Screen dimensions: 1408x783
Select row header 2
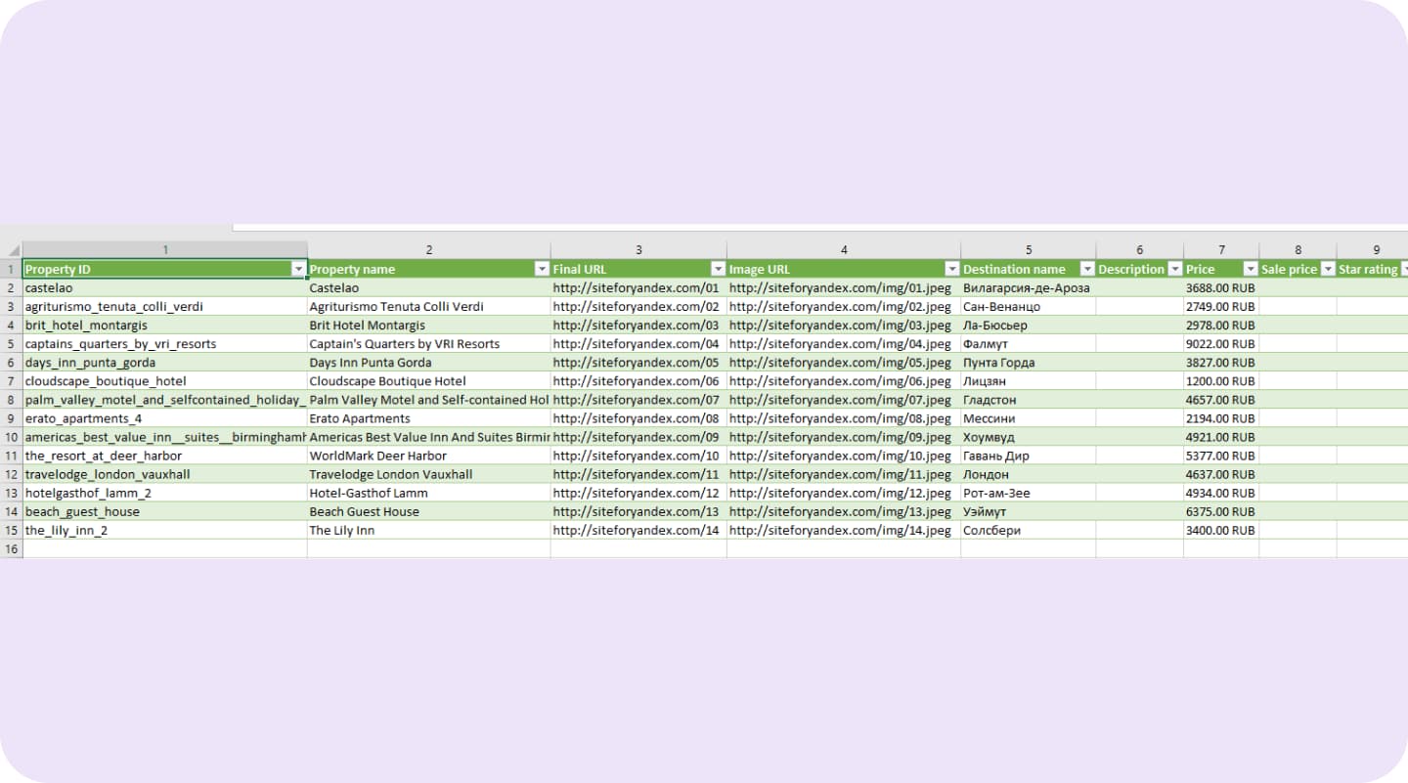click(11, 288)
